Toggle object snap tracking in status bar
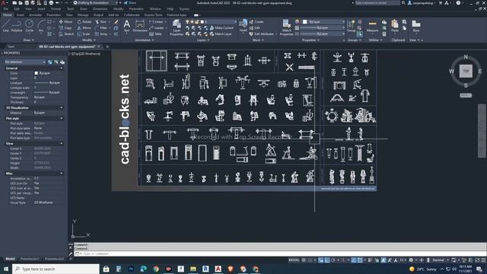Screen dimensions: 487x274 point(354,260)
